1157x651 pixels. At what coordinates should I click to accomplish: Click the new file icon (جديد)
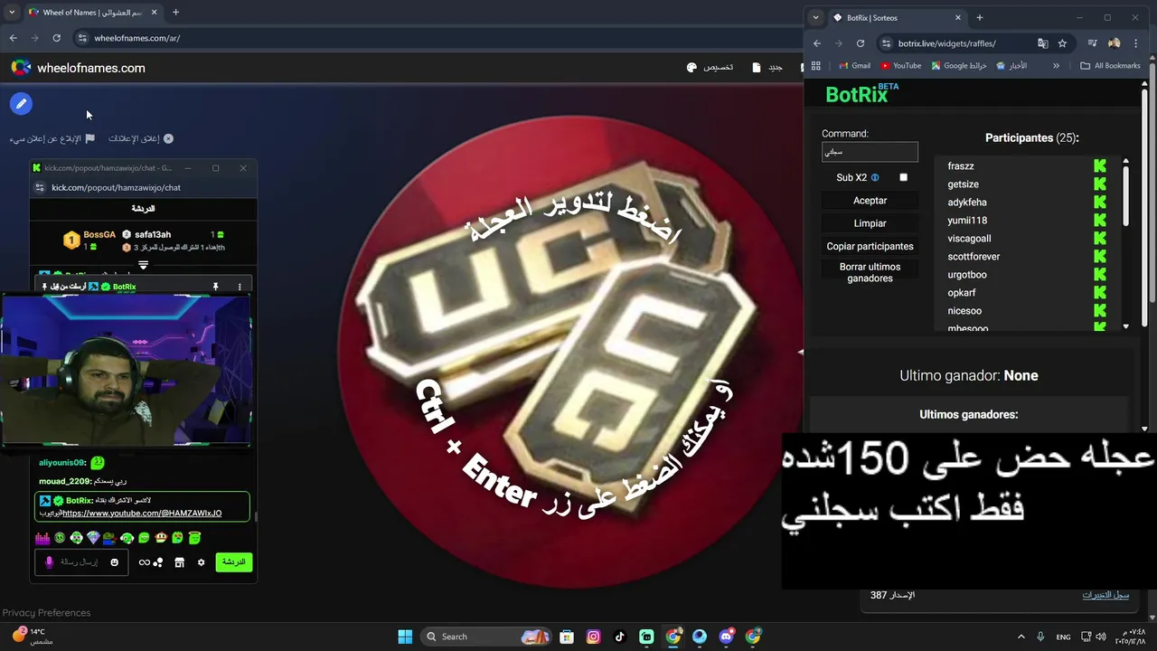pos(757,68)
